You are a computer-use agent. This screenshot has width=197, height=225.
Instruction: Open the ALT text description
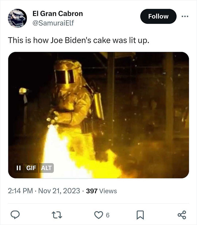tap(46, 168)
